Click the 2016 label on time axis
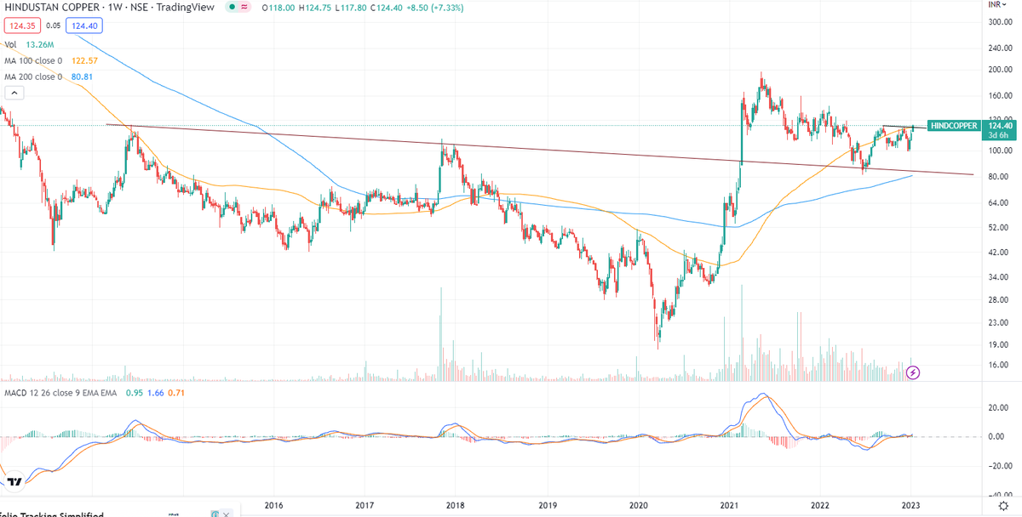This screenshot has height=517, width=1022. pos(274,505)
